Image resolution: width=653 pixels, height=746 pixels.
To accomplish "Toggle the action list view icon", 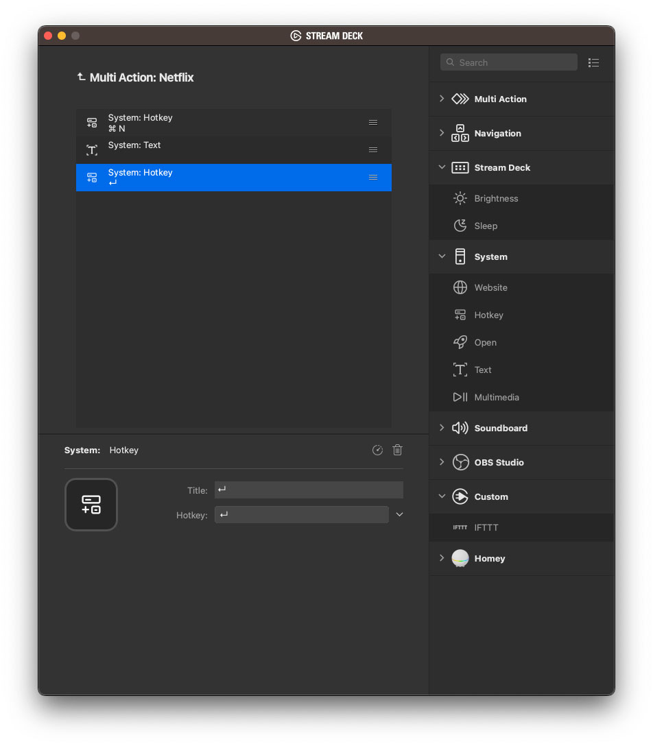I will click(593, 63).
